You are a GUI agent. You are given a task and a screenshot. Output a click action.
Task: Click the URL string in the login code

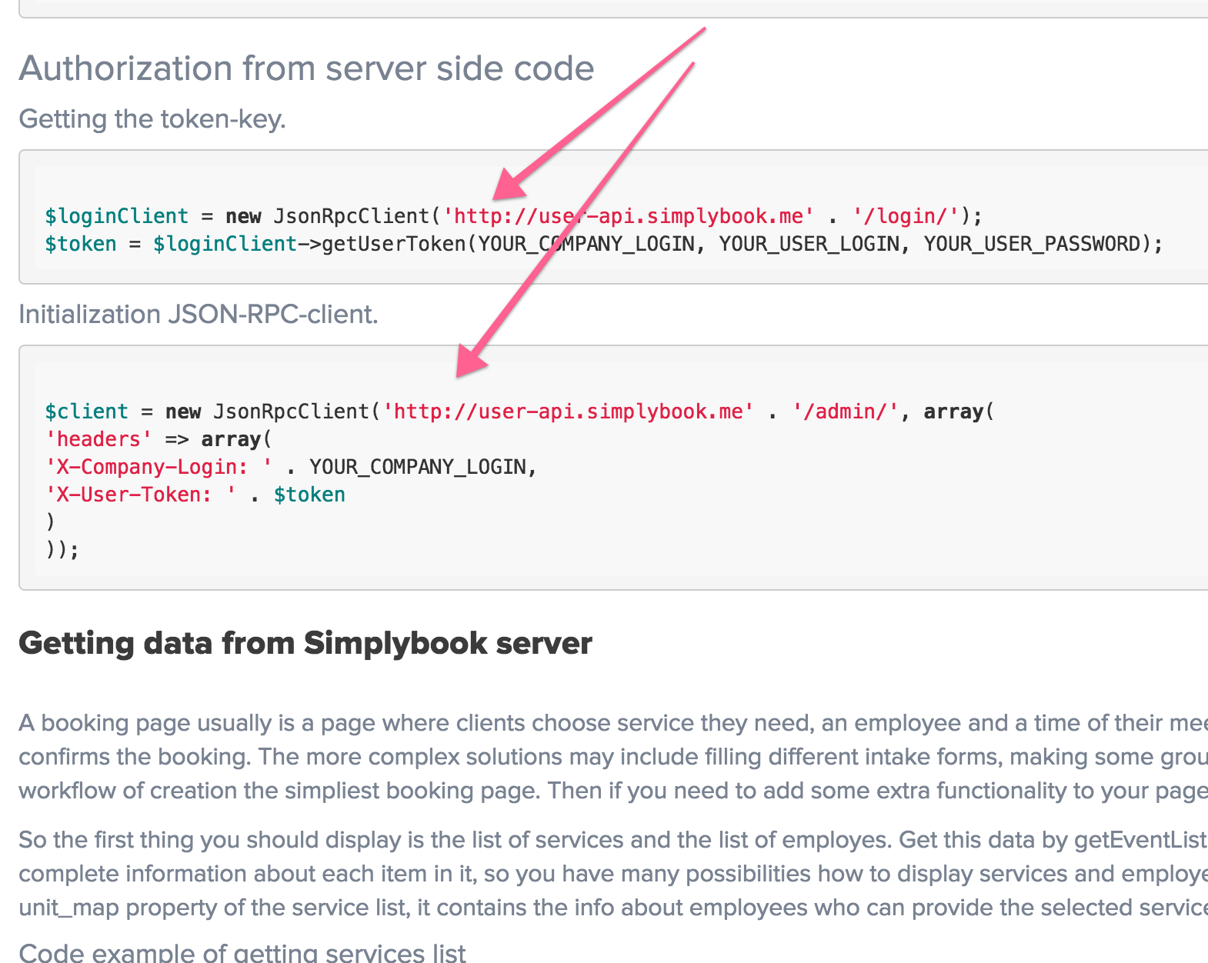[628, 216]
